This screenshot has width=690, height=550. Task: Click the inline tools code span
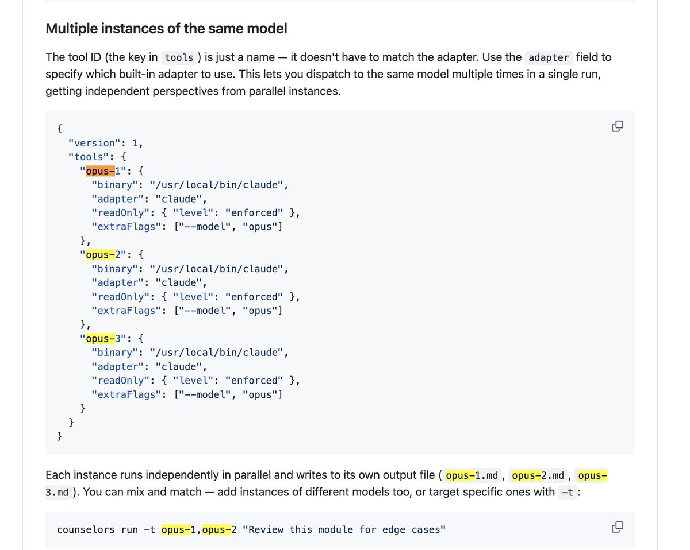tap(178, 57)
